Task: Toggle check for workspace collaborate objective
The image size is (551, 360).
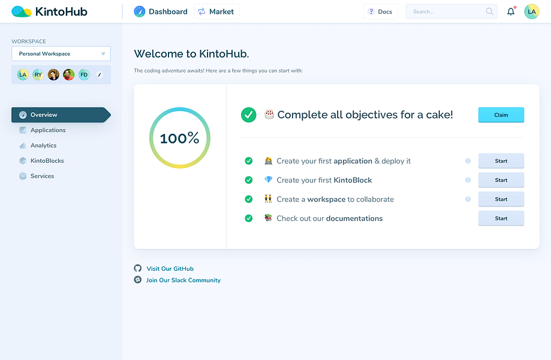Action: 248,199
